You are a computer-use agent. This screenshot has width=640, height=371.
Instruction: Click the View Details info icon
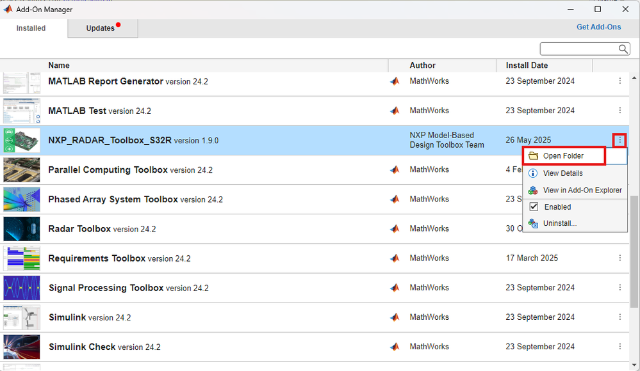[x=533, y=173]
